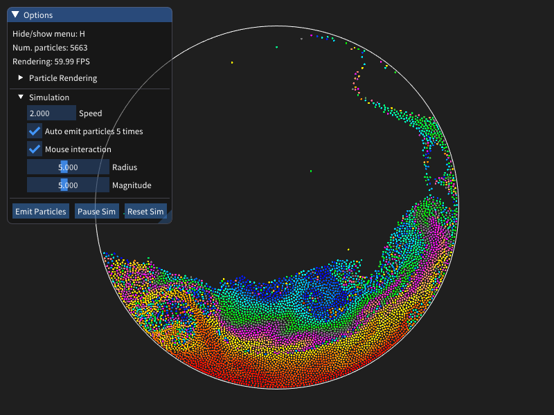Click the resize grip in the Options corner
This screenshot has width=554, height=415.
[x=167, y=219]
